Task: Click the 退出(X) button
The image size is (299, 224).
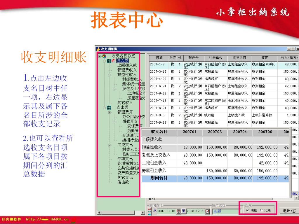Action: [289, 211]
